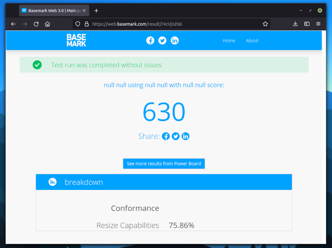Click See more results from Power Board
Viewport: 332px width, 248px height.
[x=164, y=163]
